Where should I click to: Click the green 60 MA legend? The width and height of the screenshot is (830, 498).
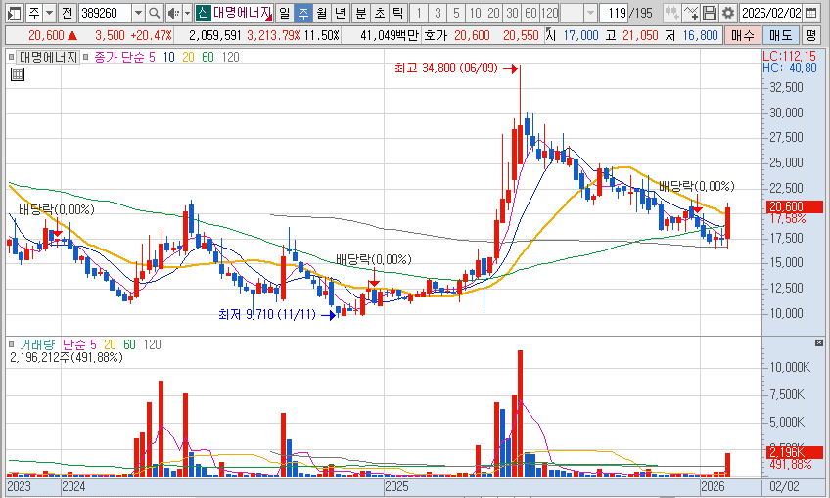pos(207,57)
